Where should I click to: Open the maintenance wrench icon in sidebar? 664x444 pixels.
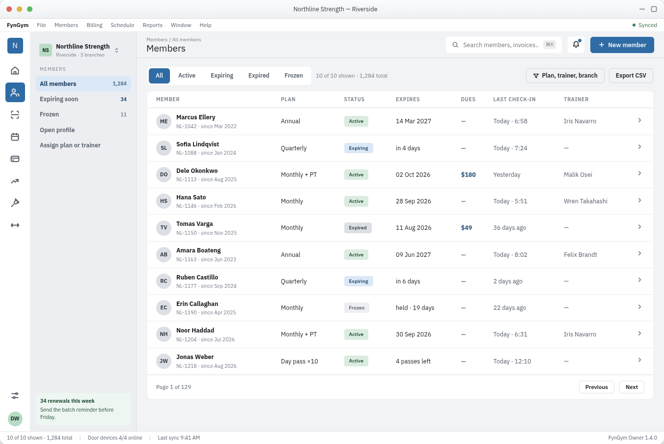tap(15, 203)
